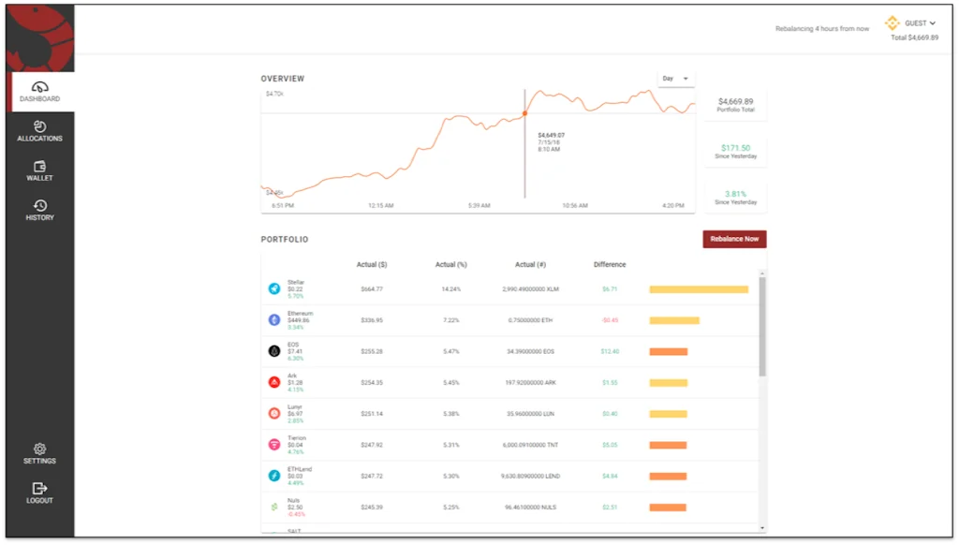Click the Tierion coin icon
This screenshot has height=545, width=959.
pyautogui.click(x=273, y=445)
